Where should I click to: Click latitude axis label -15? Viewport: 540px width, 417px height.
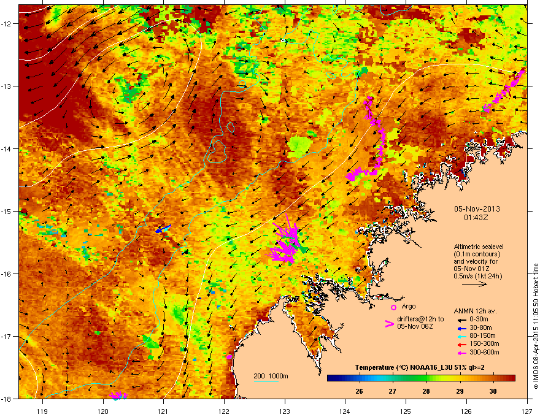pos(6,211)
